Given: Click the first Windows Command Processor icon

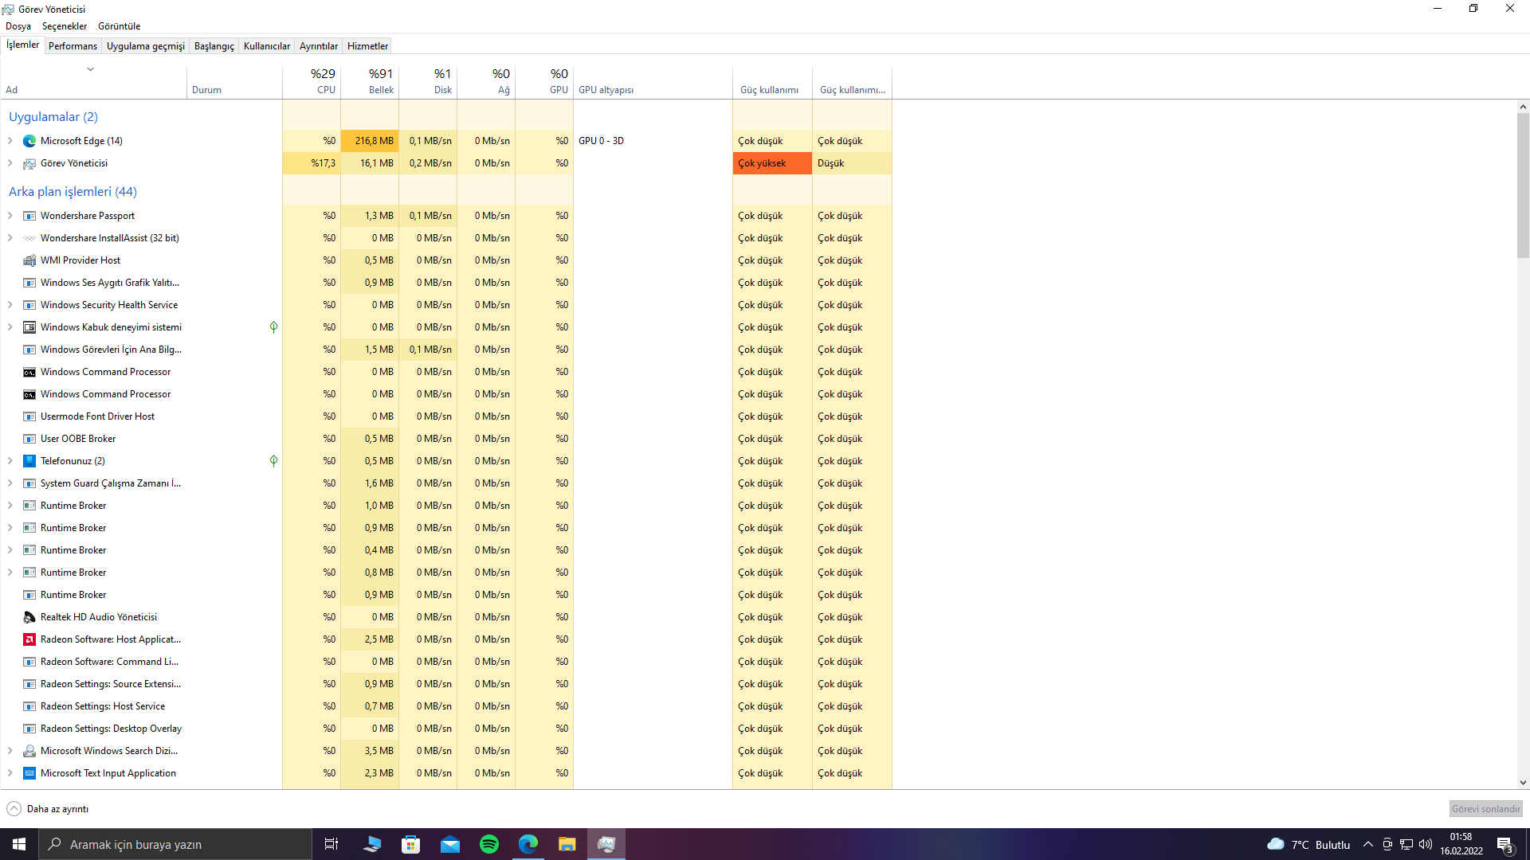Looking at the screenshot, I should [x=29, y=372].
